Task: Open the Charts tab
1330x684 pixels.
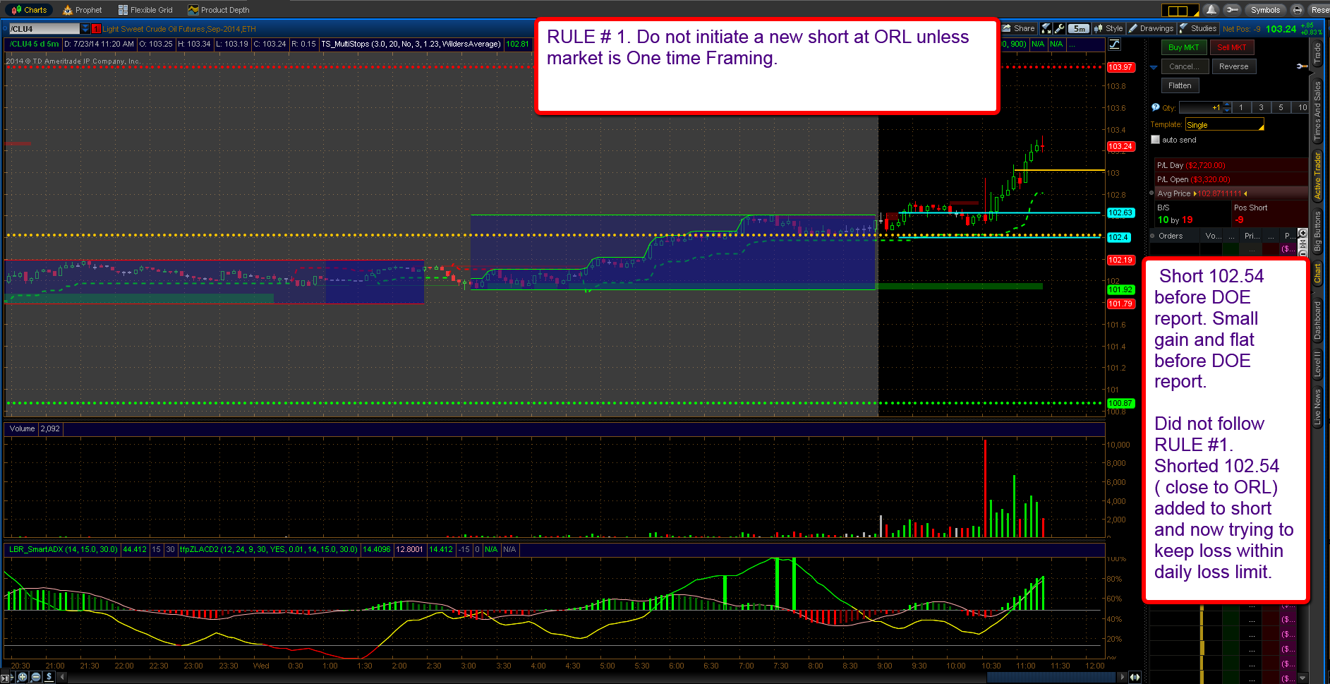Action: pyautogui.click(x=29, y=10)
